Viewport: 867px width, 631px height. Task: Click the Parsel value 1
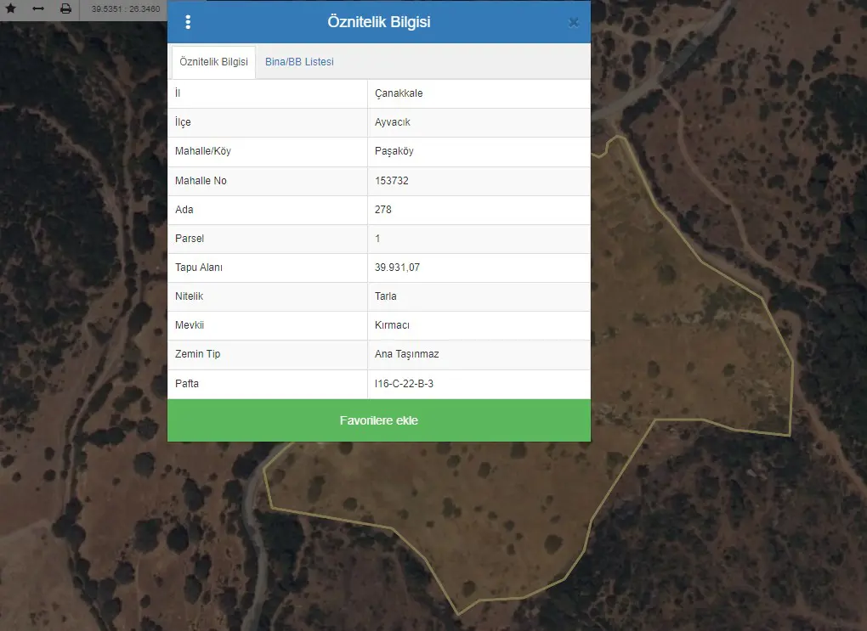click(377, 239)
